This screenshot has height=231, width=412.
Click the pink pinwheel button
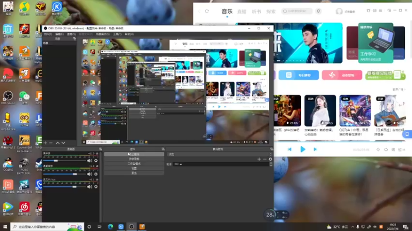[342, 75]
